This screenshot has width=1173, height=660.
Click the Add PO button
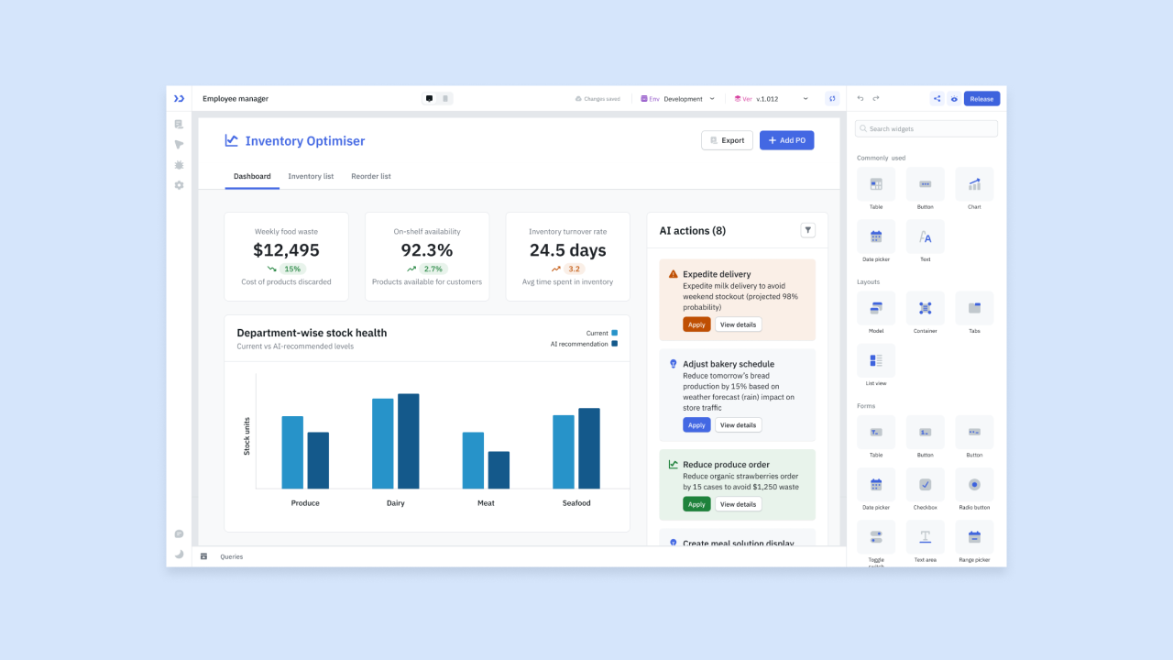coord(786,140)
